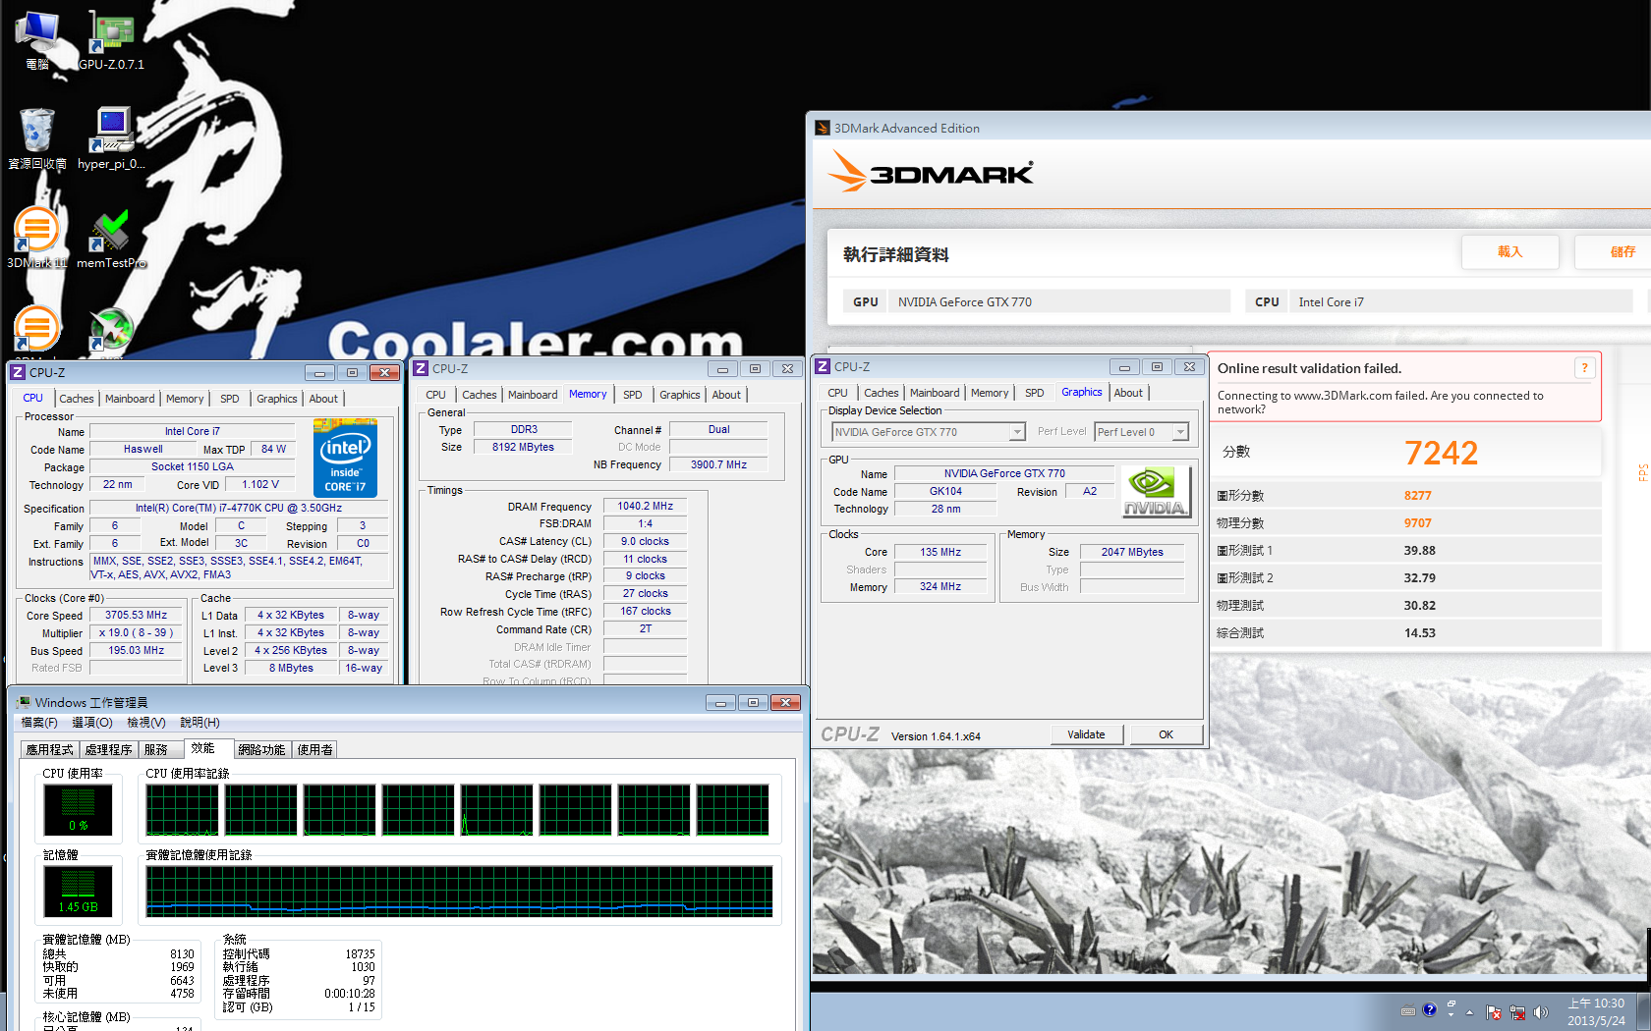
Task: Open the GPU-Z.0.7.1 desktop shortcut
Action: click(x=111, y=39)
